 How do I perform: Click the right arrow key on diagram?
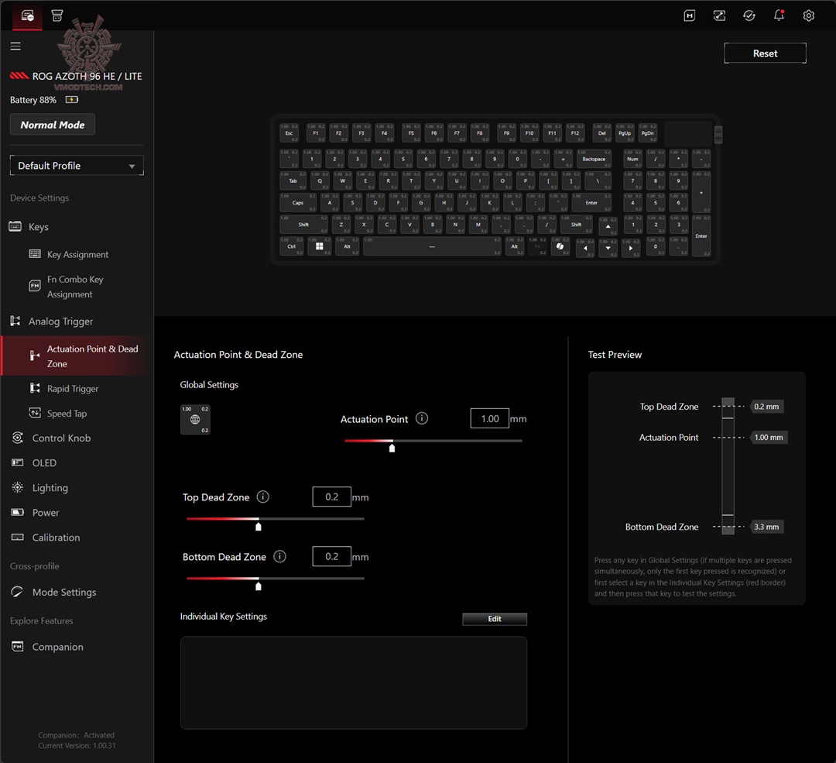(x=631, y=248)
